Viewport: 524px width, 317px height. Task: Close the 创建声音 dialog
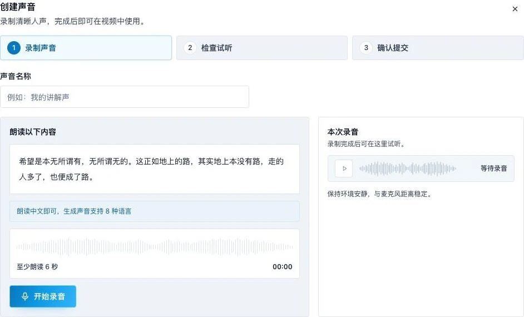click(x=515, y=9)
